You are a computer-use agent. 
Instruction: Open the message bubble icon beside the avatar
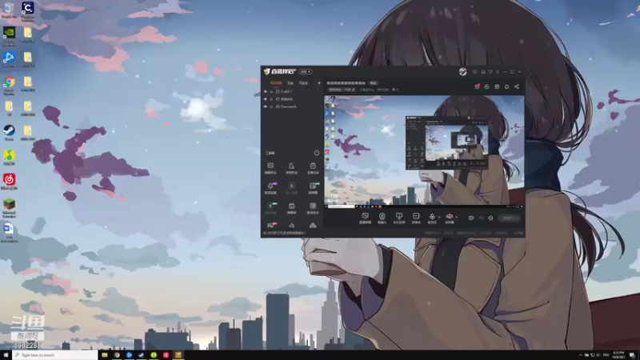[x=474, y=72]
